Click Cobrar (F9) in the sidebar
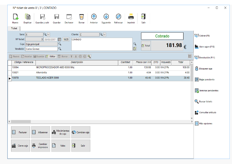This screenshot has height=164, width=232. pyautogui.click(x=202, y=36)
